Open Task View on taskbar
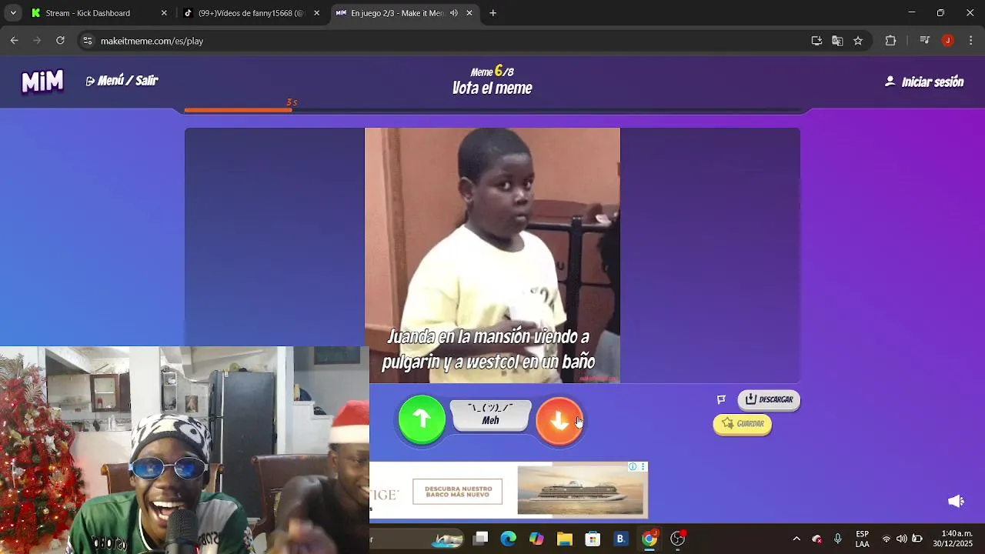The image size is (985, 554). (x=481, y=539)
